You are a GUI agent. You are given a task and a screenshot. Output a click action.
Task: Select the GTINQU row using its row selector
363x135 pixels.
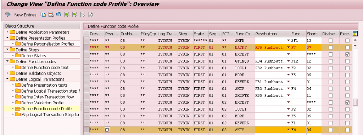coord(86,61)
